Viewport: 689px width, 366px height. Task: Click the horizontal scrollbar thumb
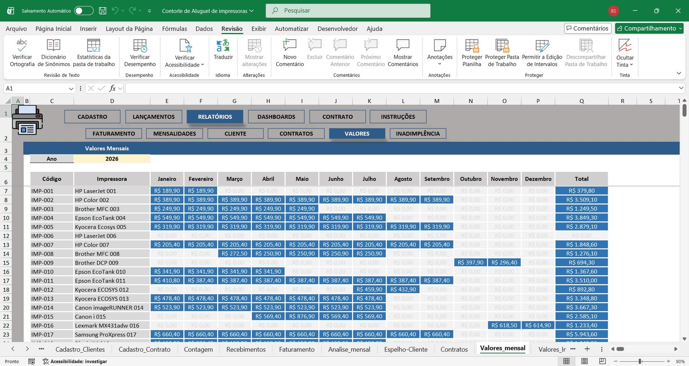(x=620, y=349)
